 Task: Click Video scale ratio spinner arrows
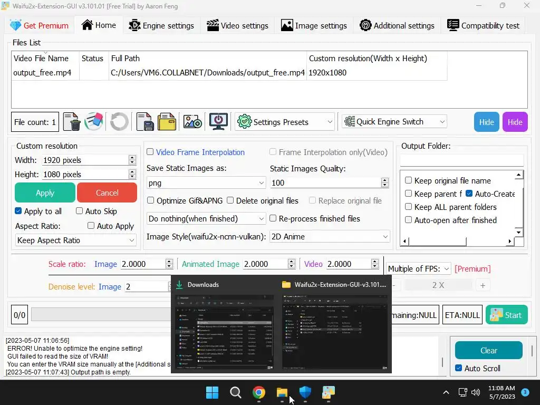(x=375, y=264)
